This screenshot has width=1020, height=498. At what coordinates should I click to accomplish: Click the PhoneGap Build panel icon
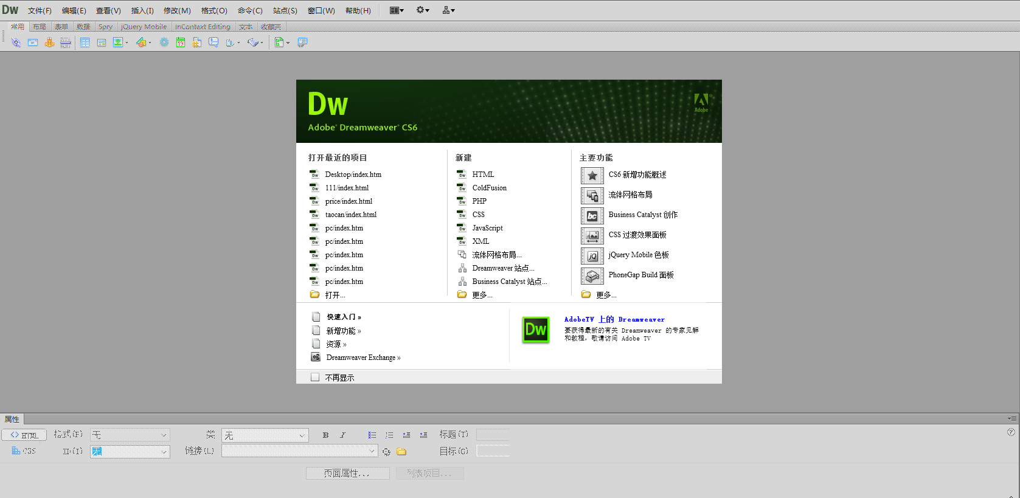pyautogui.click(x=592, y=275)
